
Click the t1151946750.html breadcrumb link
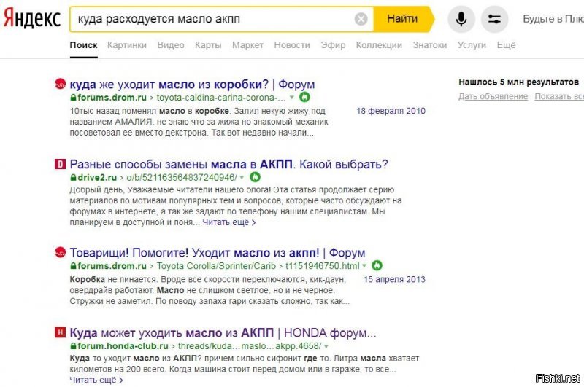(323, 266)
